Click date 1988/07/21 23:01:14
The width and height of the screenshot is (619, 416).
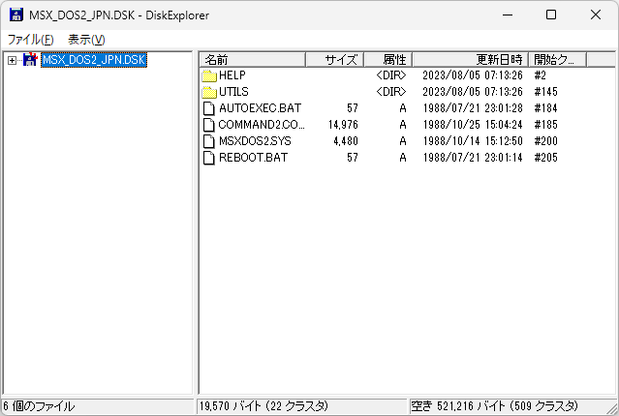tap(473, 158)
